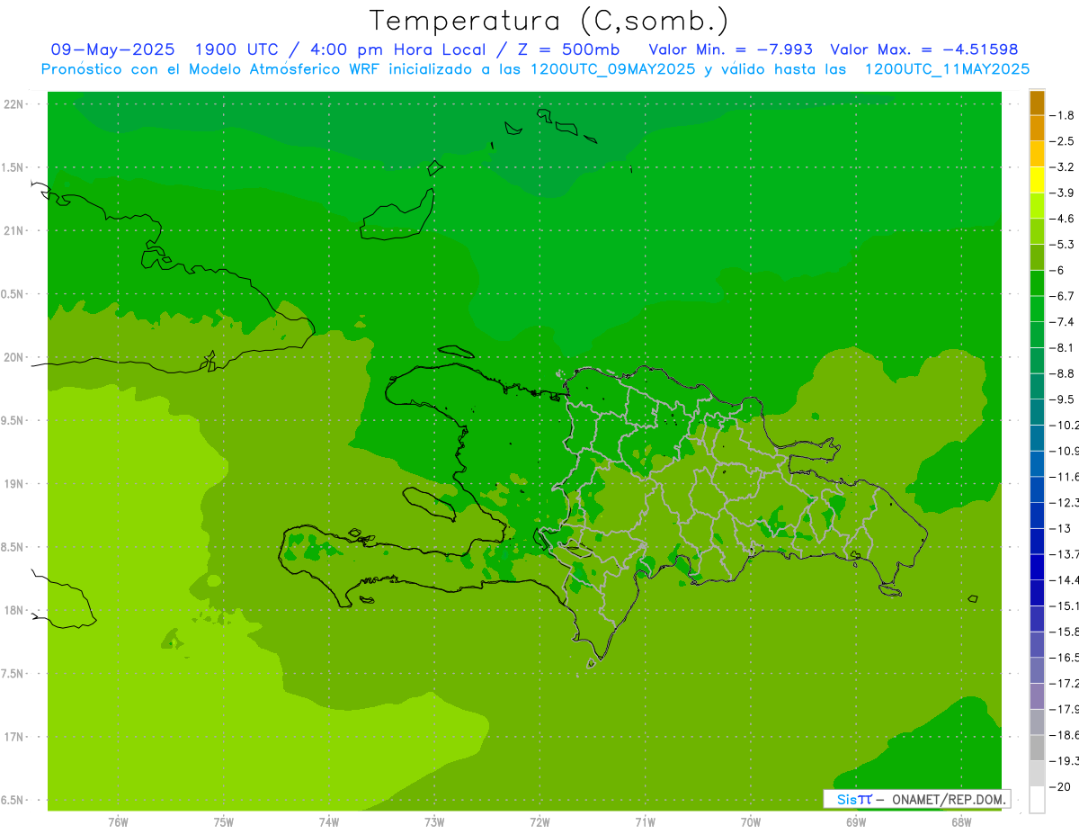Click the '71W' longitude axis label
Image resolution: width=1079 pixels, height=834 pixels.
point(645,822)
